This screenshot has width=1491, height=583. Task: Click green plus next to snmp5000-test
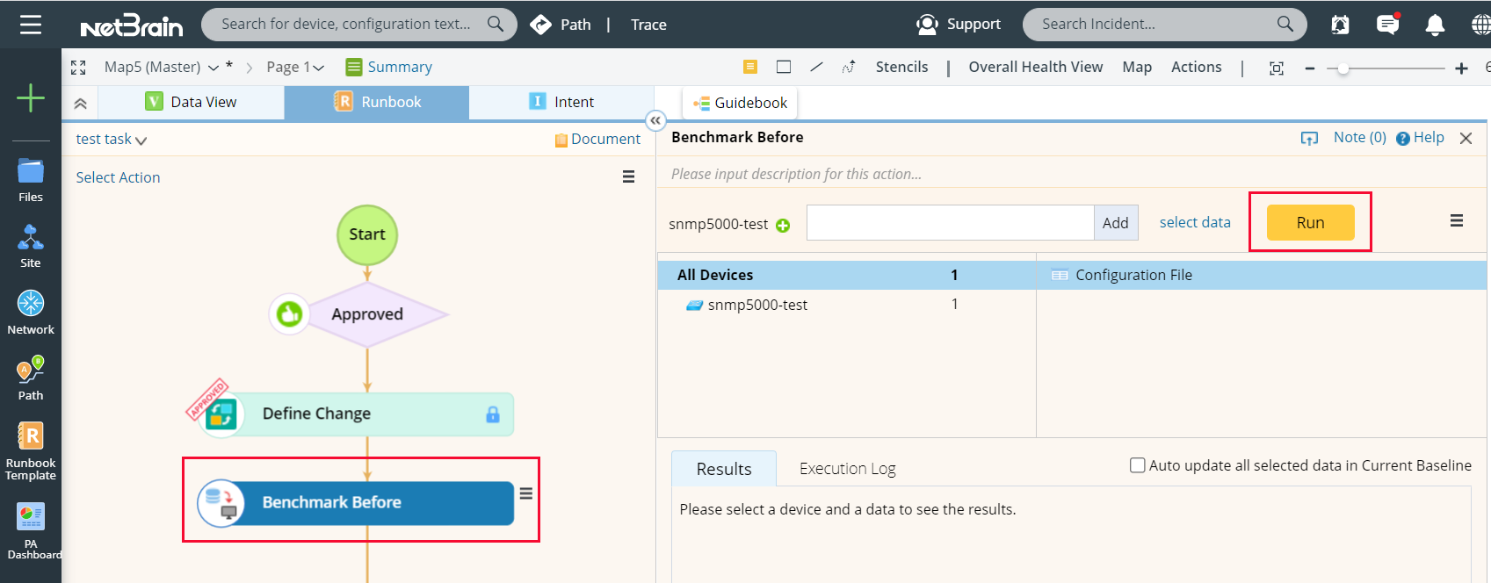pyautogui.click(x=783, y=226)
